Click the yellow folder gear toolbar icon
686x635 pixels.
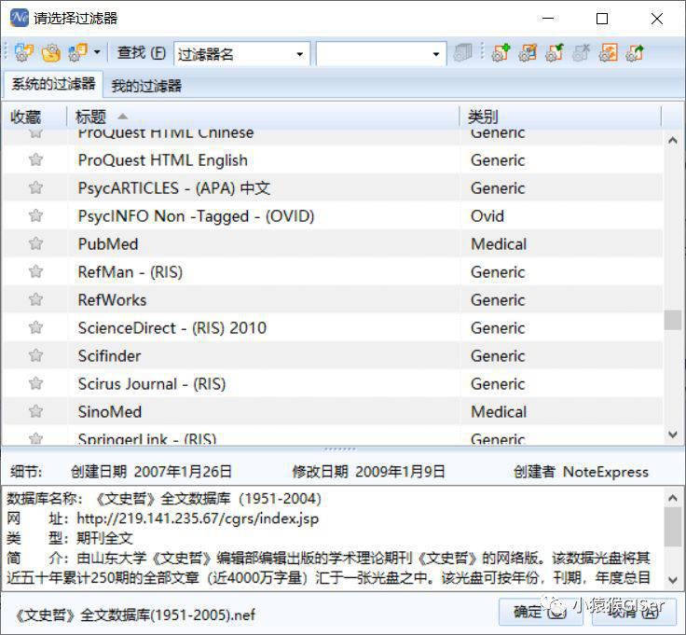[51, 54]
